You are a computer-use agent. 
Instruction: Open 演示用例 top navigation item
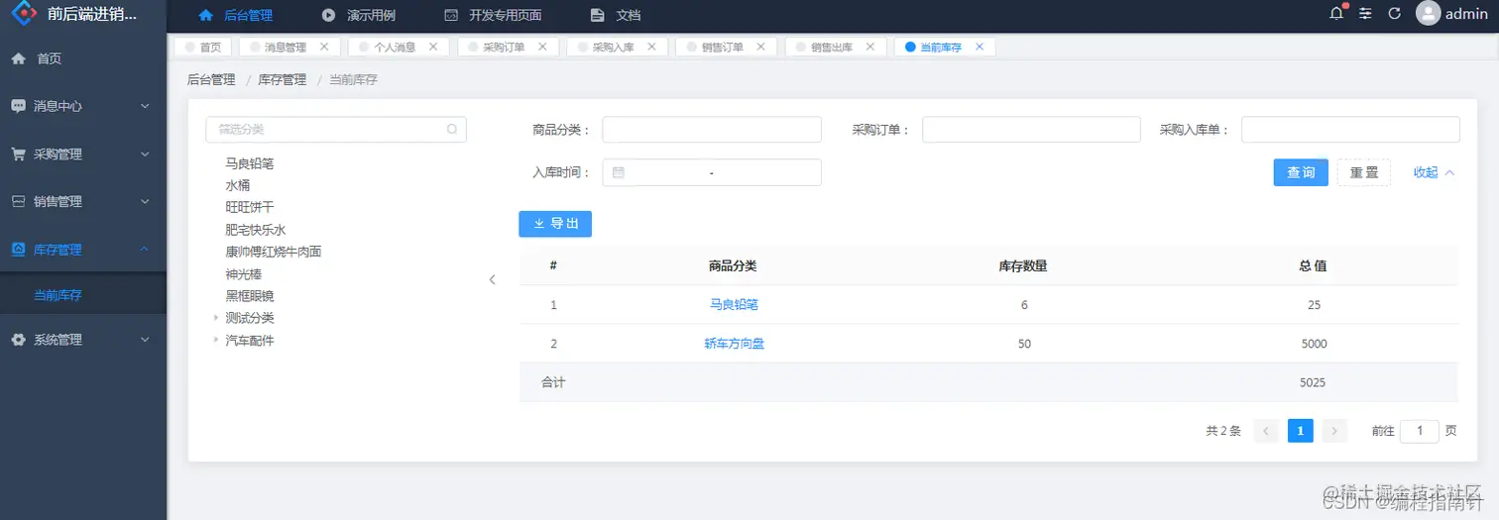tap(359, 15)
